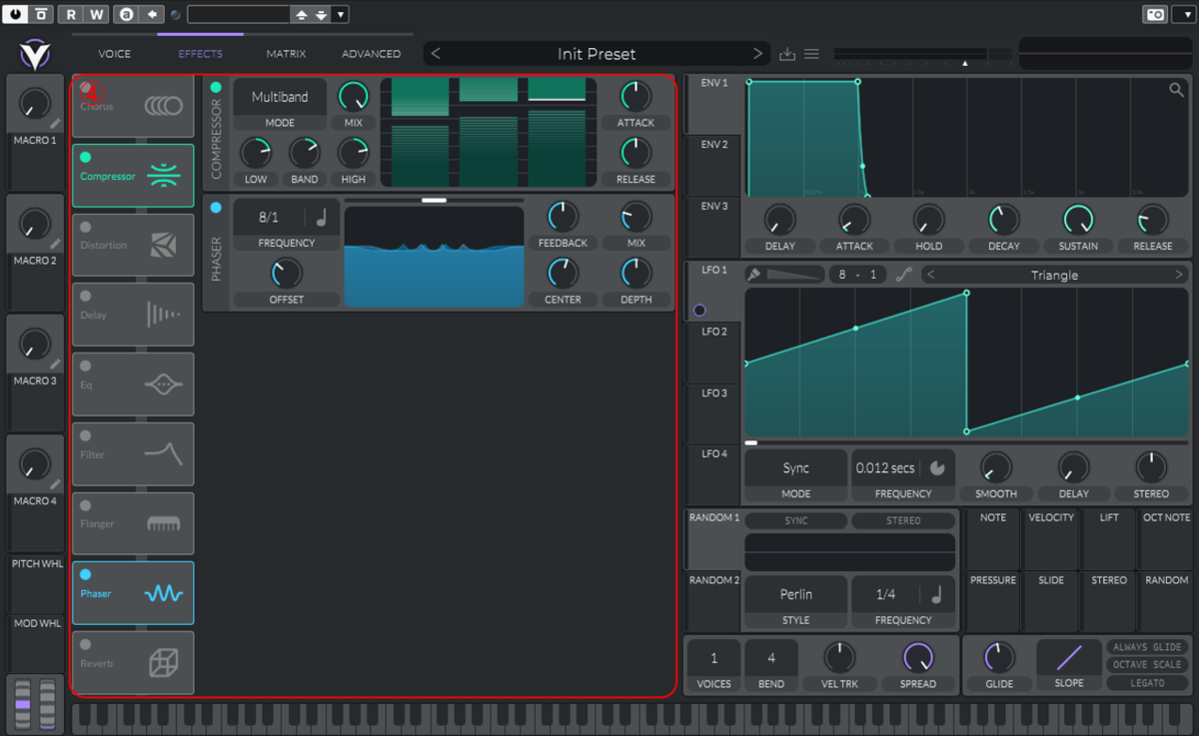Screen dimensions: 1199x736
Task: Click the pencil icon next to Macro 1
Action: click(x=56, y=124)
